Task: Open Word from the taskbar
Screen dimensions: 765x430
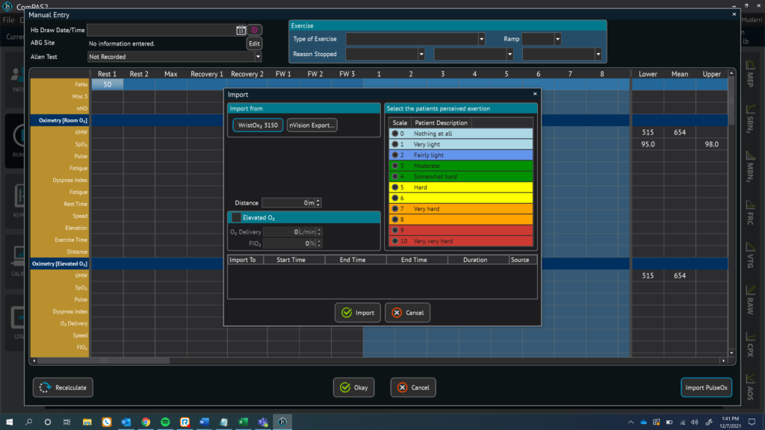Action: coord(205,422)
